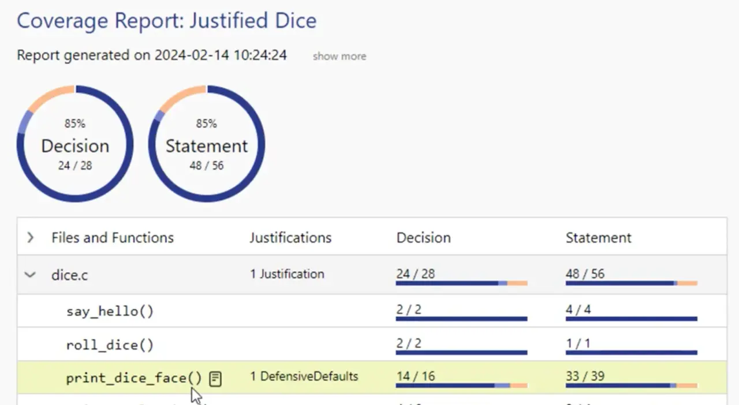The width and height of the screenshot is (739, 405).
Task: Click the '1 DefensiveDefaults' justification label
Action: (304, 377)
